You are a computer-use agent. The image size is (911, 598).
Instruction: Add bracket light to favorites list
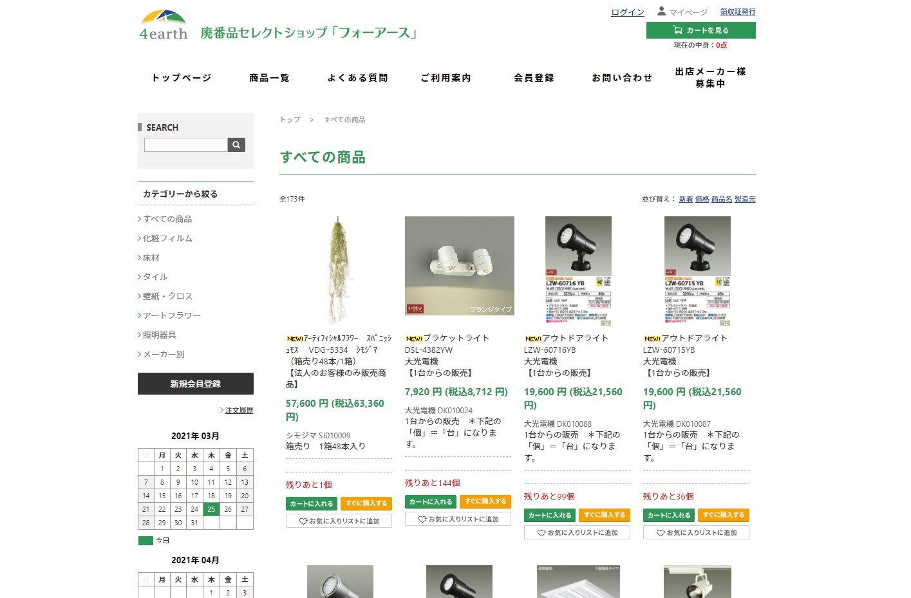point(458,519)
